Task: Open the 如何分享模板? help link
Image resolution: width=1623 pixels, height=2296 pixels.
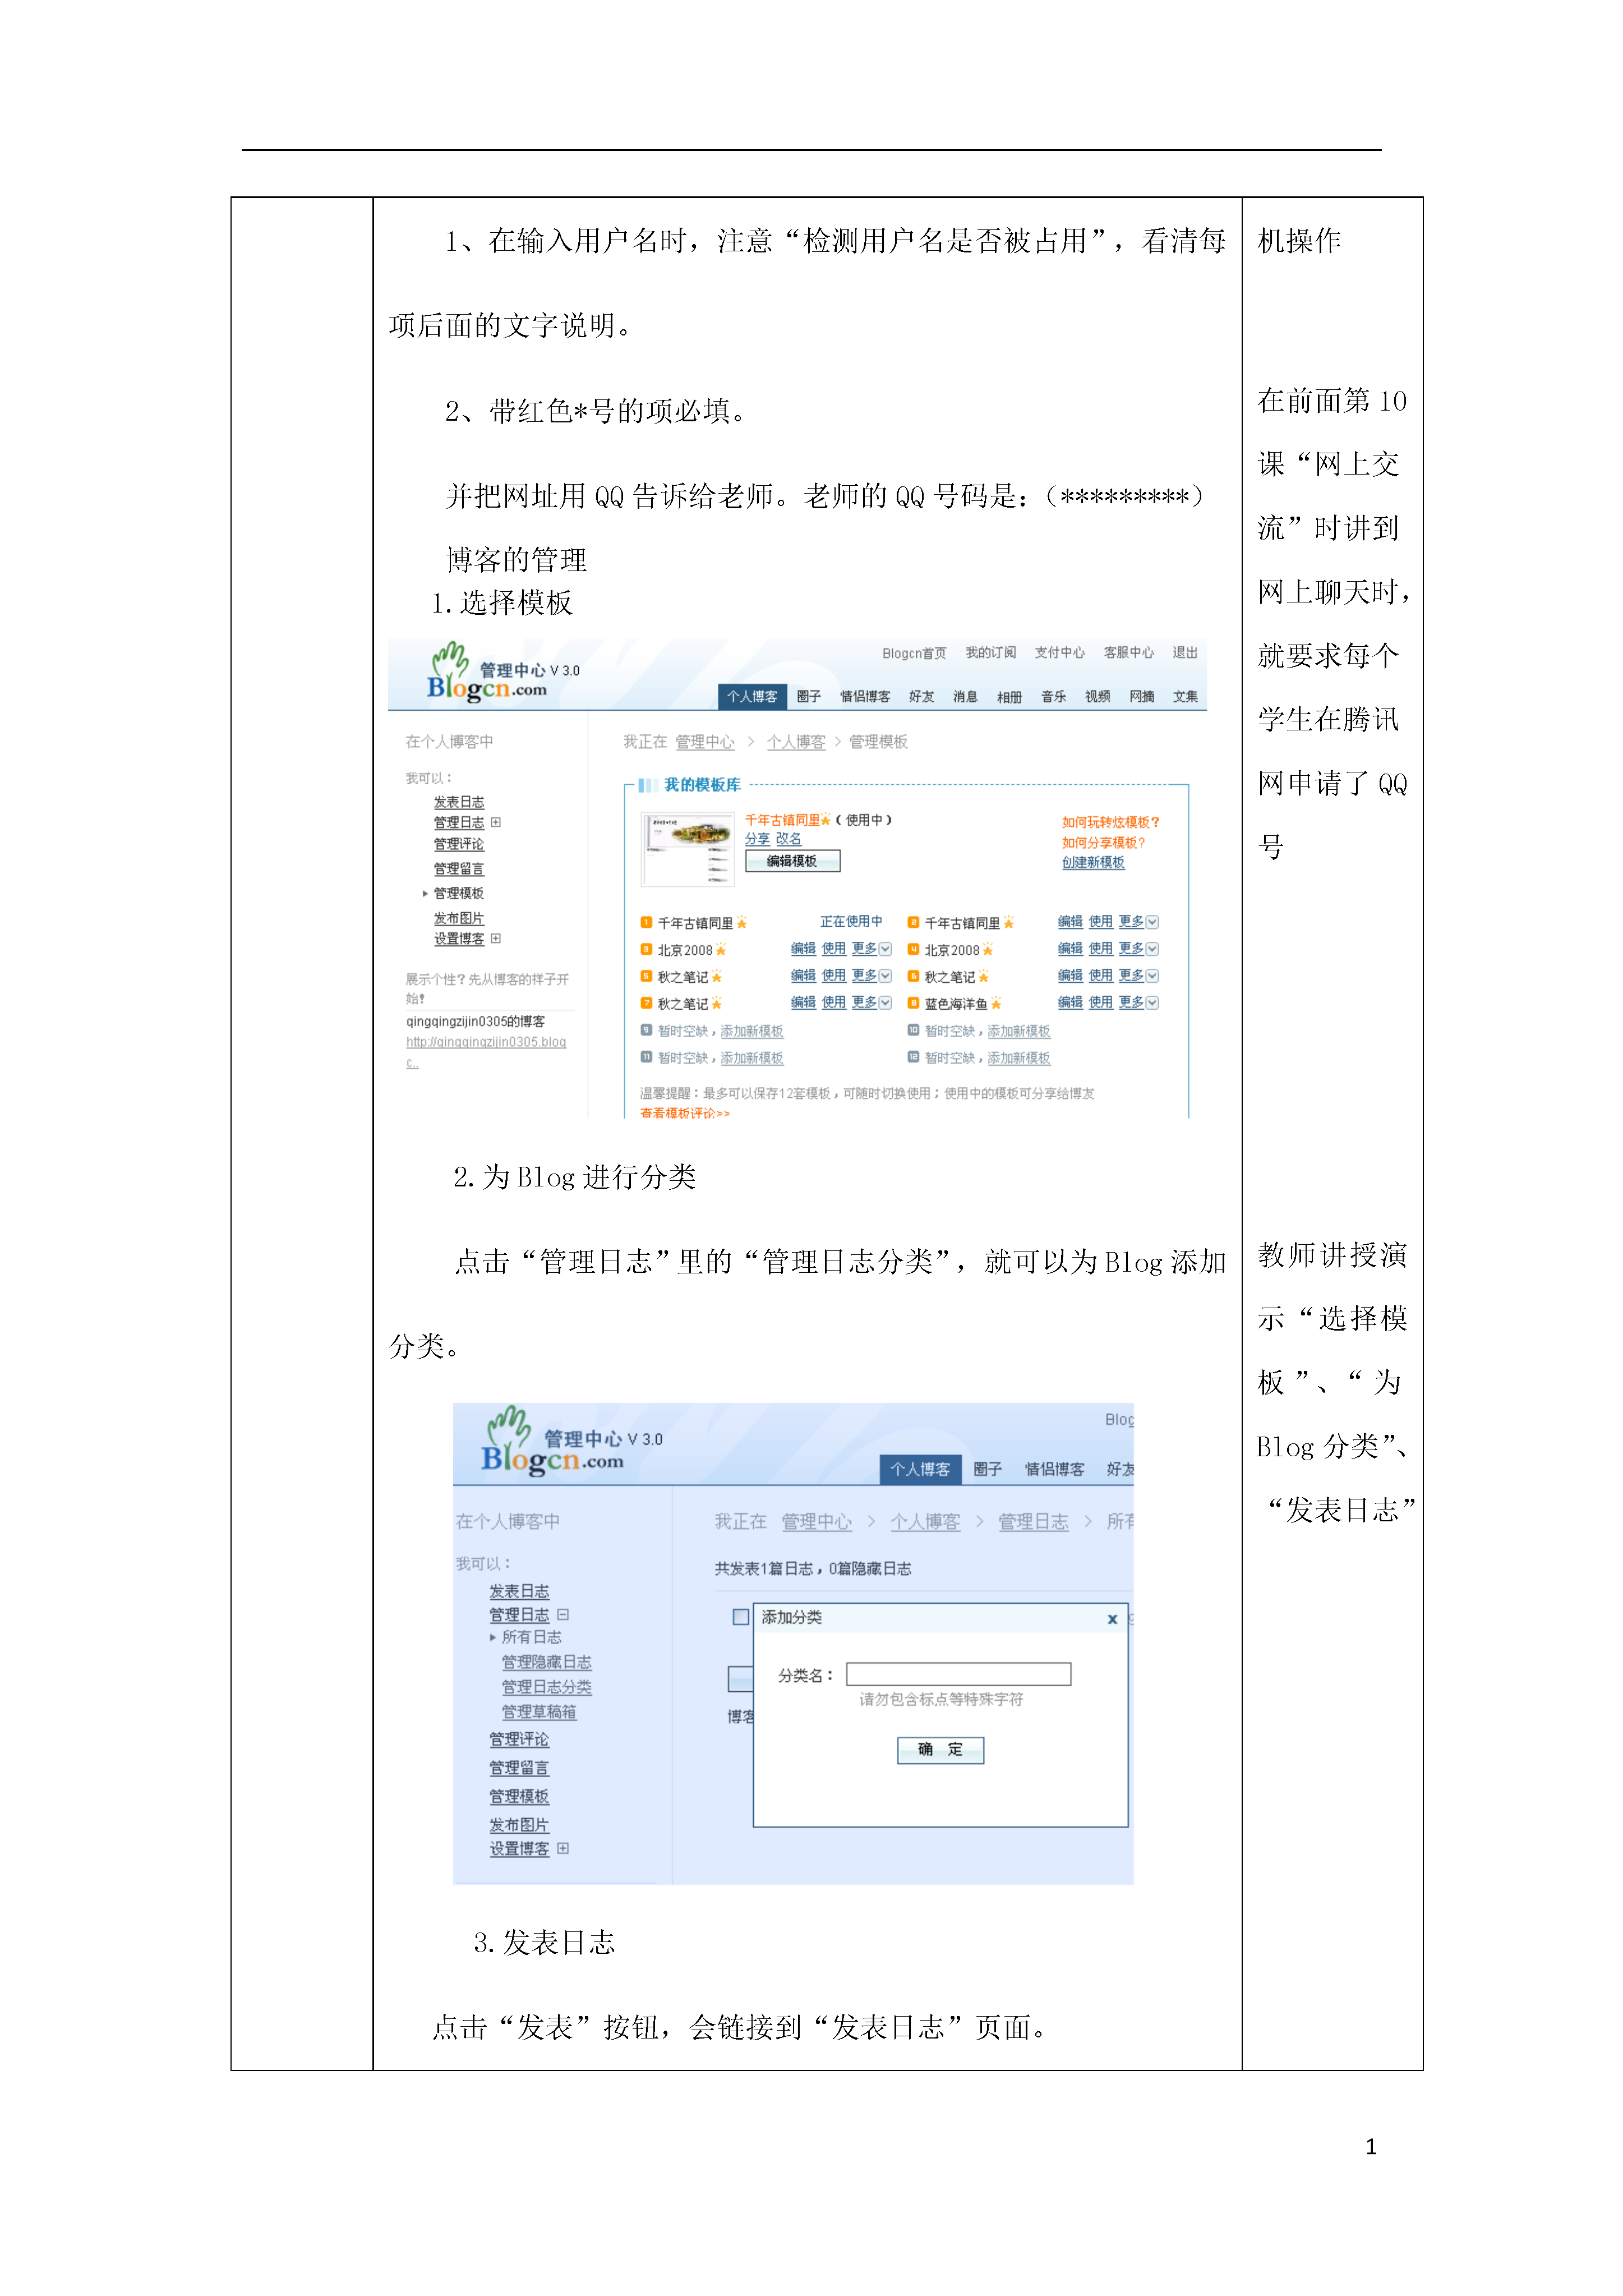Action: [x=1103, y=842]
